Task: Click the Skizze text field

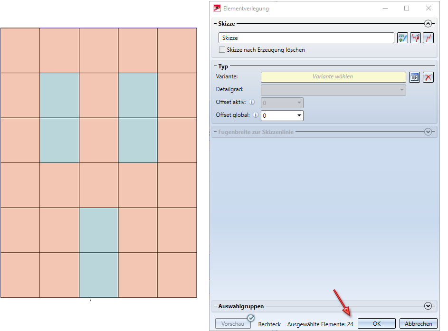Action: [306, 38]
